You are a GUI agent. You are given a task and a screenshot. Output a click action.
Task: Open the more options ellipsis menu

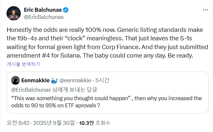[205, 10]
